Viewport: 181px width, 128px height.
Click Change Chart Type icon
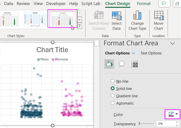tap(137, 15)
